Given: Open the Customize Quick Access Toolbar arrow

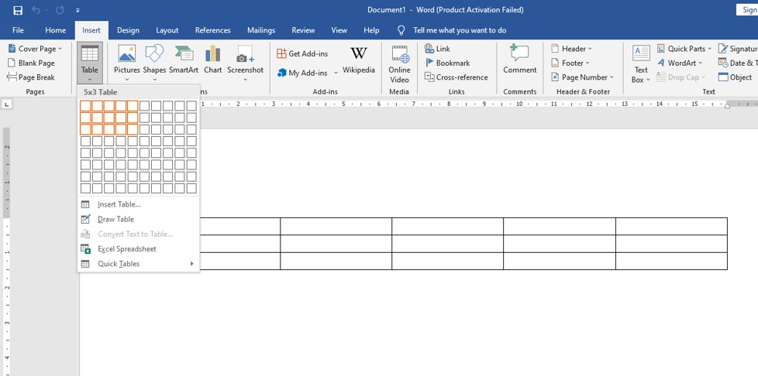Looking at the screenshot, I should click(x=78, y=10).
